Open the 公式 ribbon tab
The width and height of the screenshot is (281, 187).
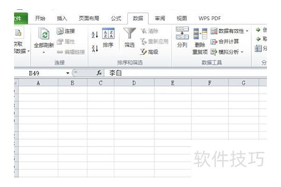[116, 18]
